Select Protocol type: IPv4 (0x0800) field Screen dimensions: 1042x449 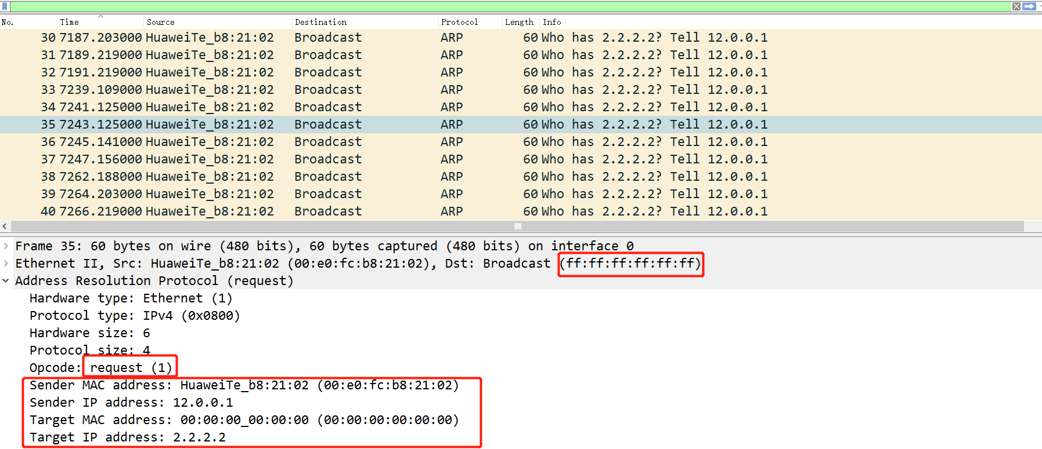click(135, 316)
